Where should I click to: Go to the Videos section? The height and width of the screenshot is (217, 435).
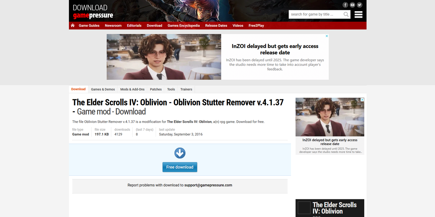[x=238, y=25]
